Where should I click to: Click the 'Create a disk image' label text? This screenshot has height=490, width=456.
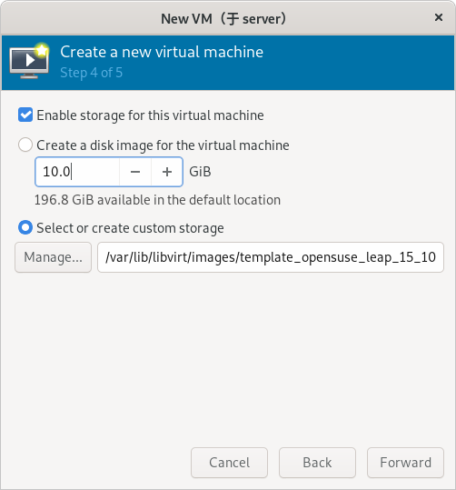[163, 145]
